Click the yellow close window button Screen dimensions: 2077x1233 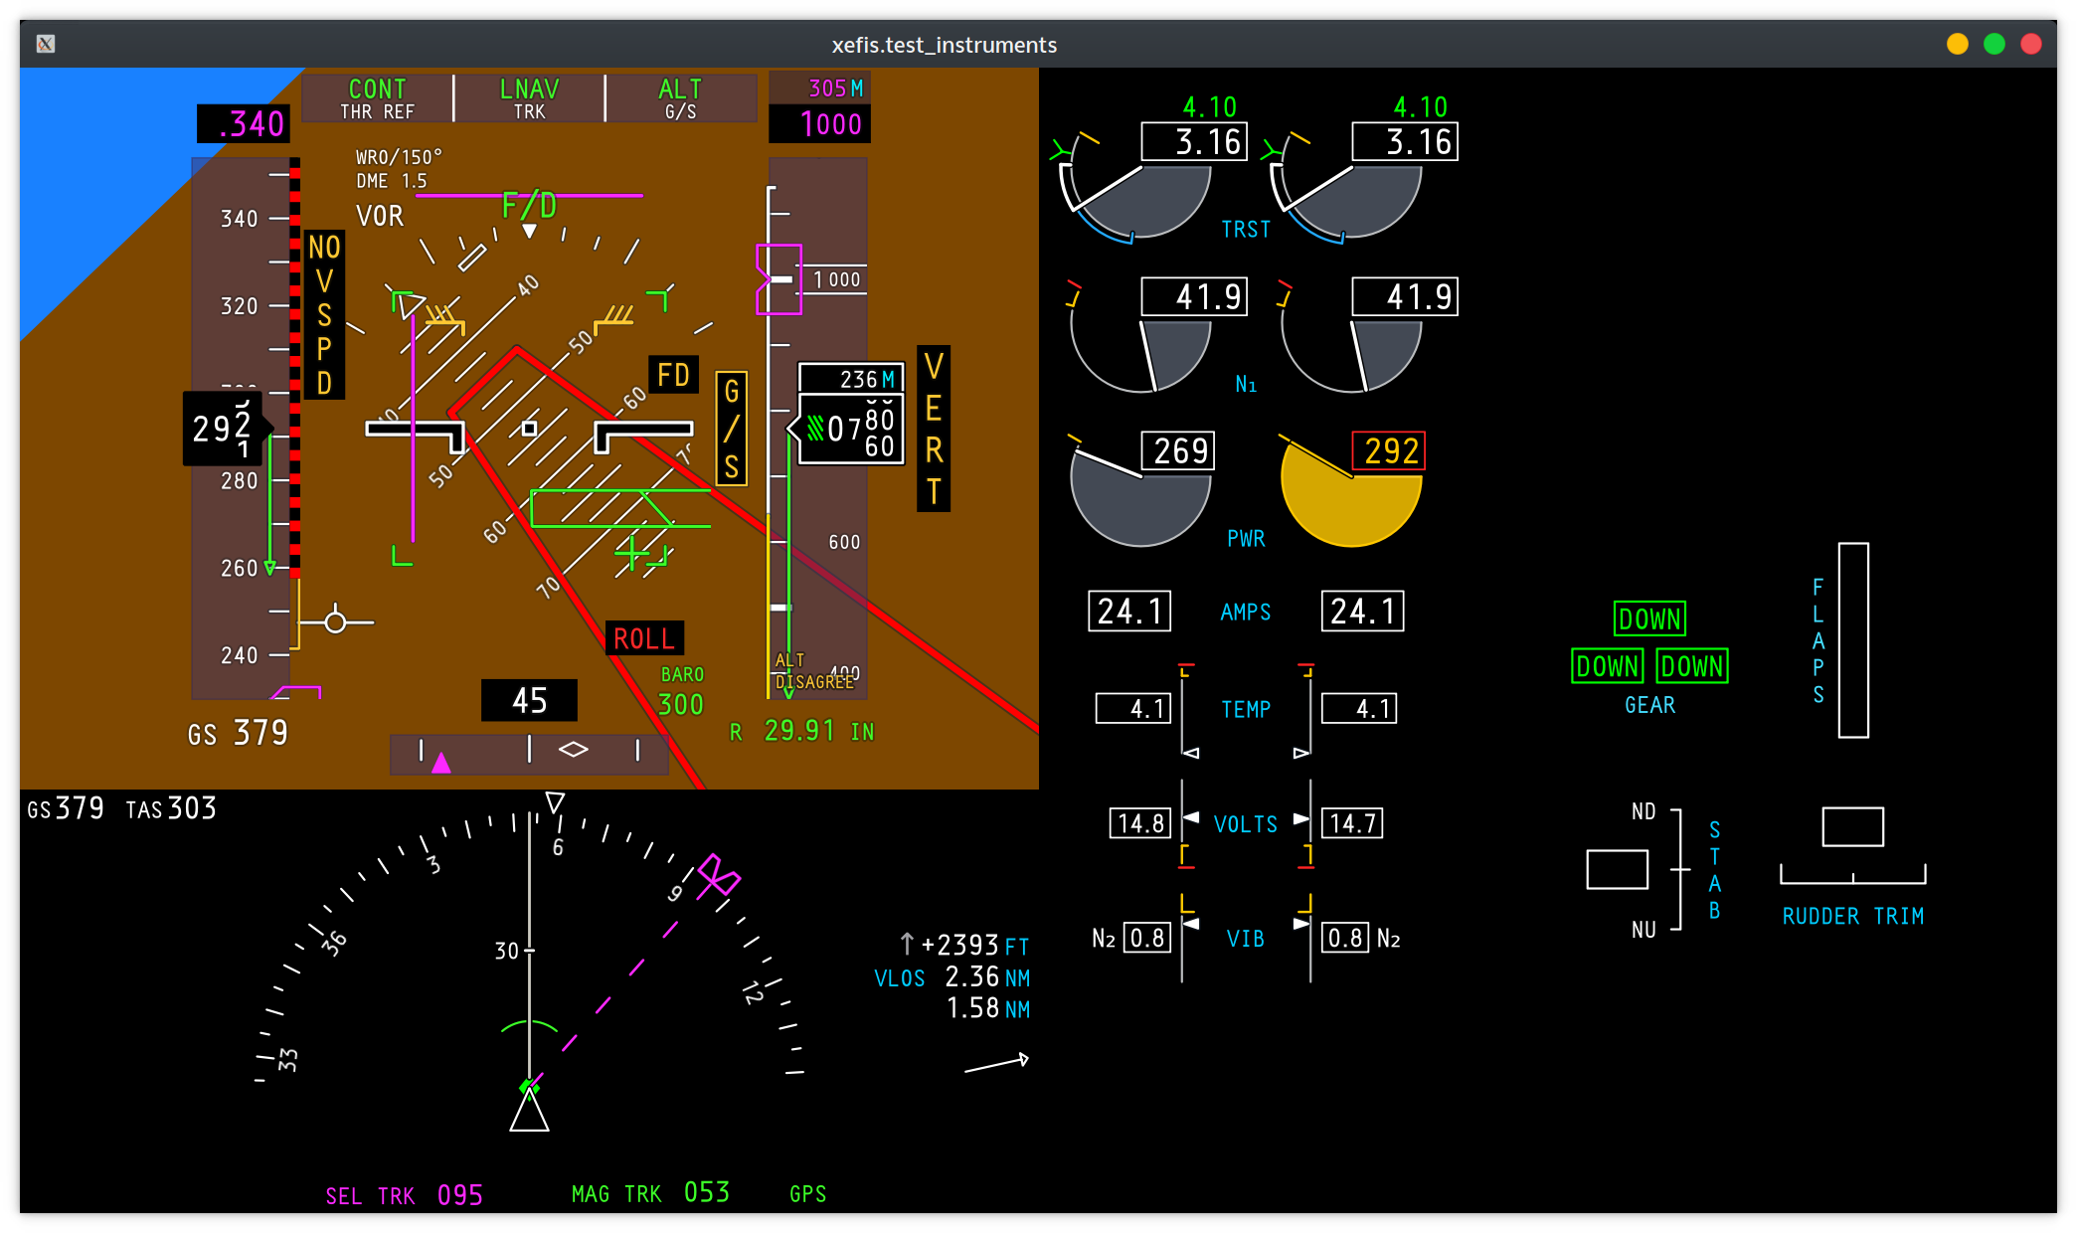[1957, 44]
